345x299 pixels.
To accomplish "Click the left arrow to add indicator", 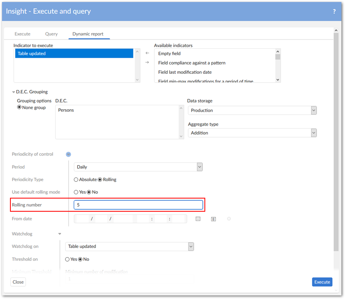I will tap(147, 53).
